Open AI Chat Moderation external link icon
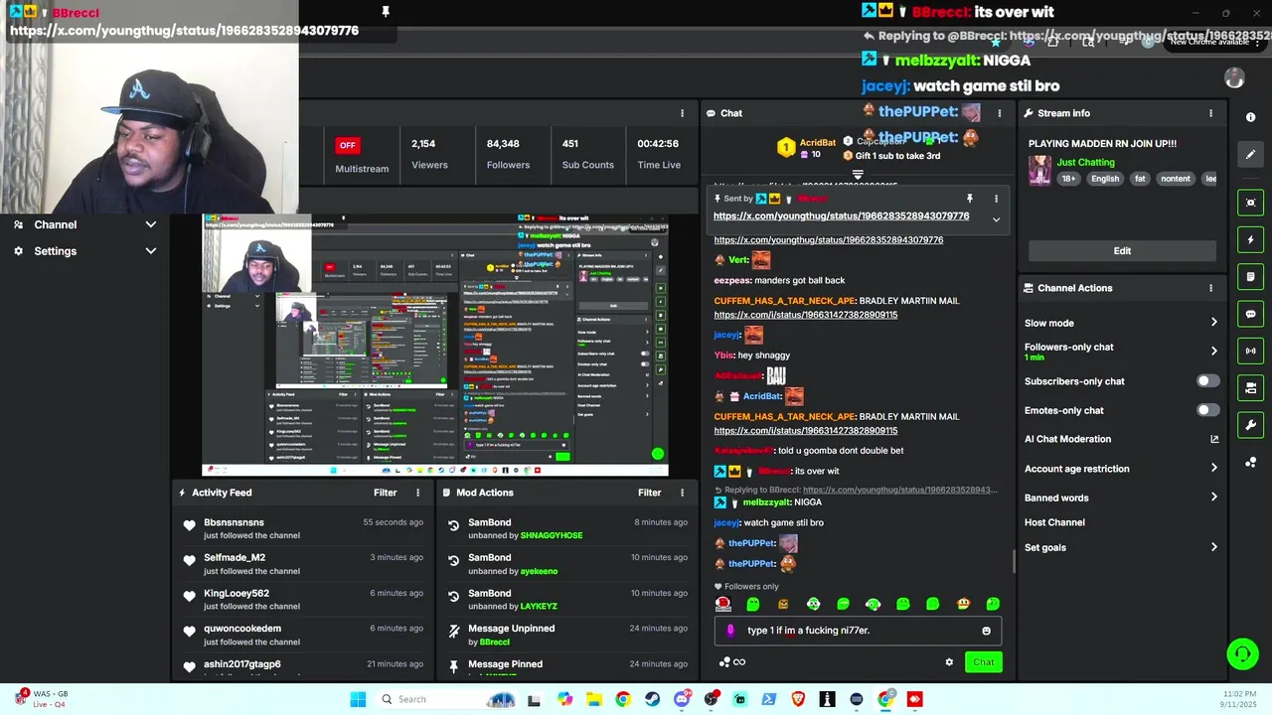The image size is (1272, 715). [x=1213, y=439]
